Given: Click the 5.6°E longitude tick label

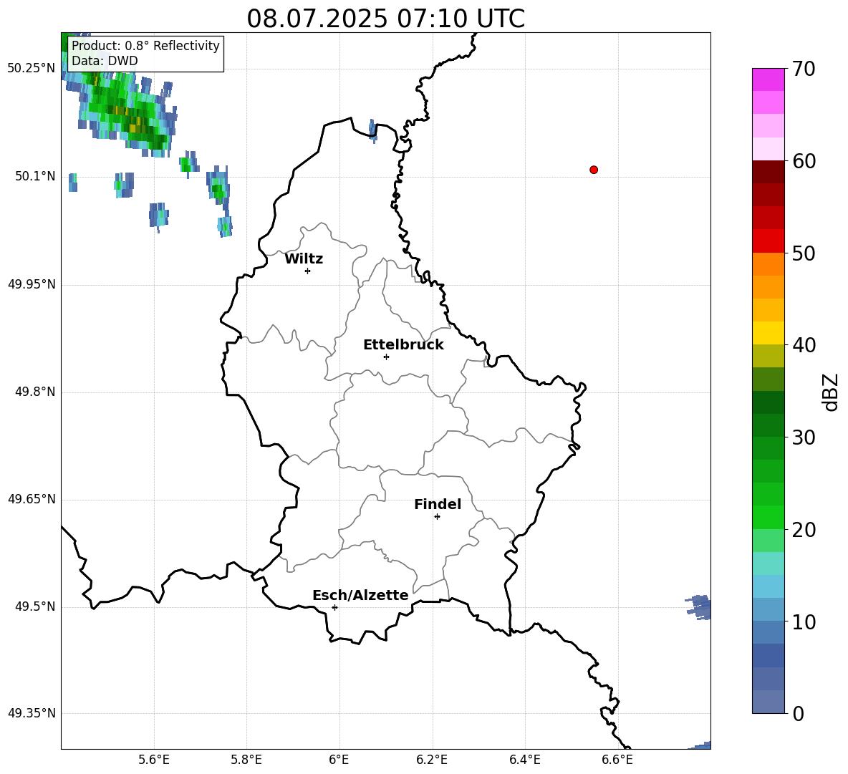Looking at the screenshot, I should tap(154, 760).
